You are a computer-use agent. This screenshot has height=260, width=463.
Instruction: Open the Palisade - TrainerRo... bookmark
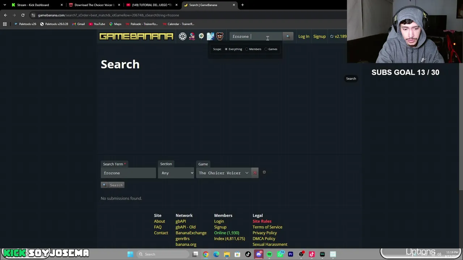tap(142, 24)
